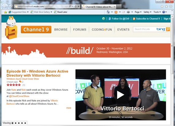The height and width of the screenshot is (126, 175).
Task: Select the second Viewing carousel dot
Action: [16, 123]
